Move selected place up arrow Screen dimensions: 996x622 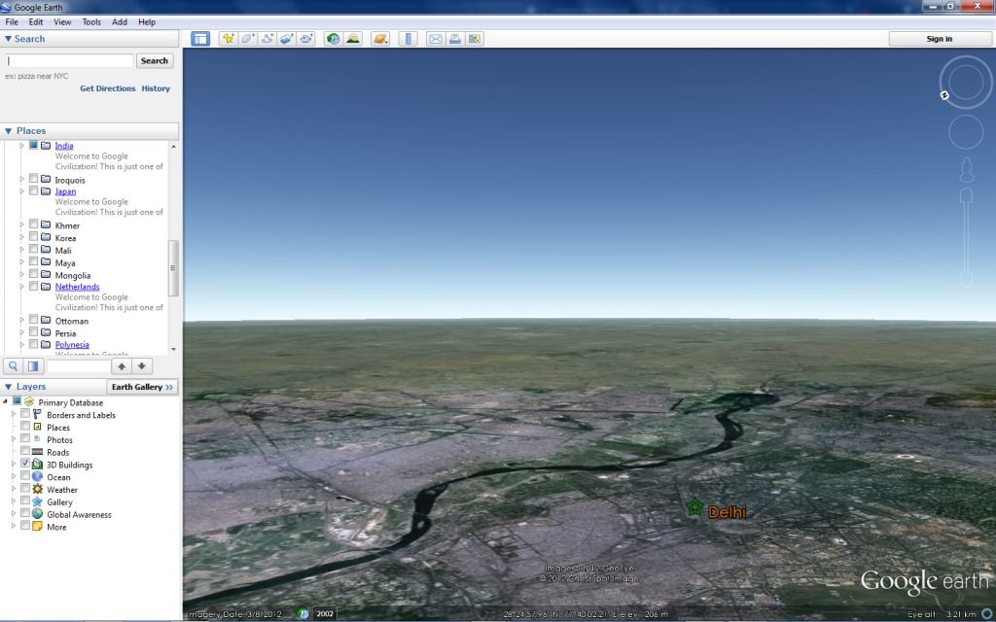(x=122, y=366)
